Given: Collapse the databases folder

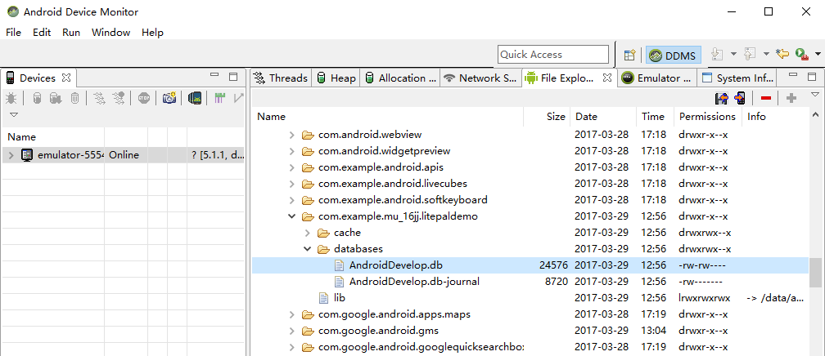Looking at the screenshot, I should coord(308,249).
